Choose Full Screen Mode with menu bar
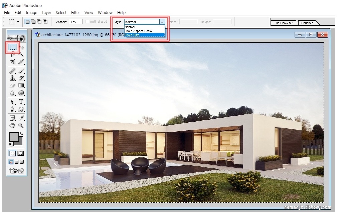 [17, 162]
